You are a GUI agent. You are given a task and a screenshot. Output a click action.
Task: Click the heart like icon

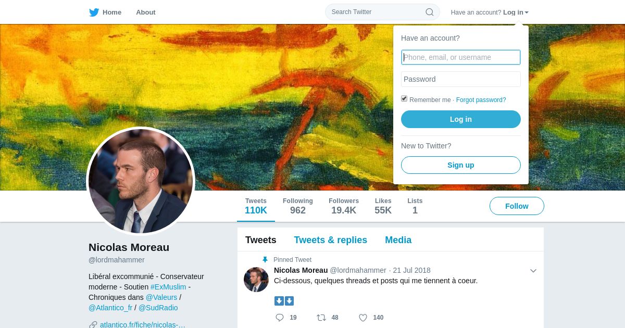click(363, 318)
